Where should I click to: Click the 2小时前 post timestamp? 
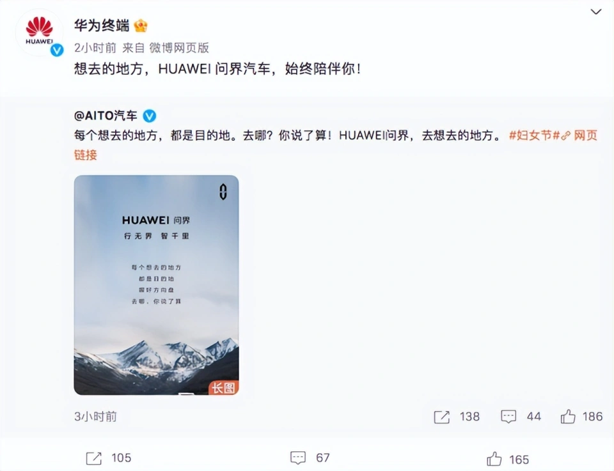pos(95,48)
